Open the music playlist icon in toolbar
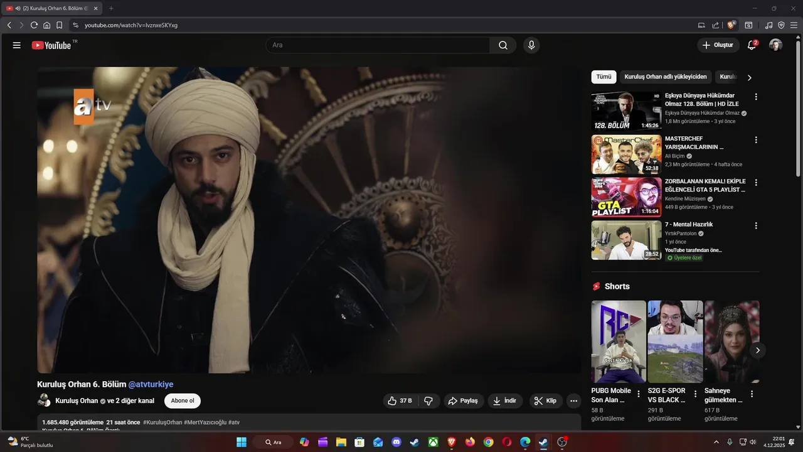Viewport: 803px width, 452px height. click(768, 25)
